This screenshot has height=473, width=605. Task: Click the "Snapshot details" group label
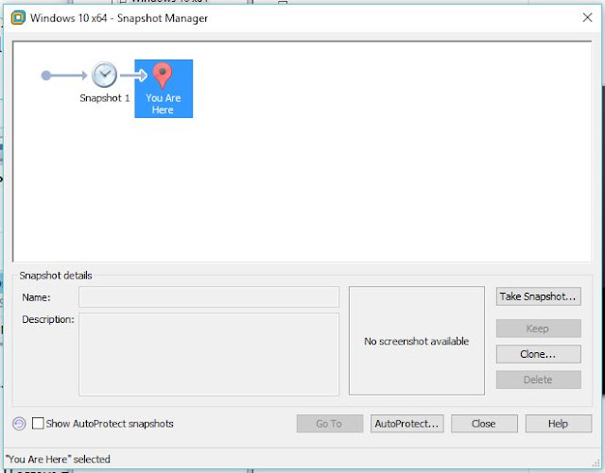click(x=56, y=276)
